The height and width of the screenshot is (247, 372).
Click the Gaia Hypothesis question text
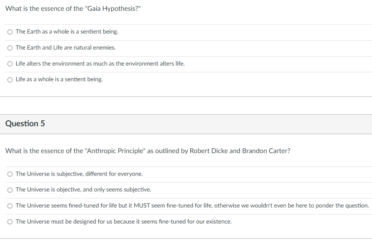73,9
